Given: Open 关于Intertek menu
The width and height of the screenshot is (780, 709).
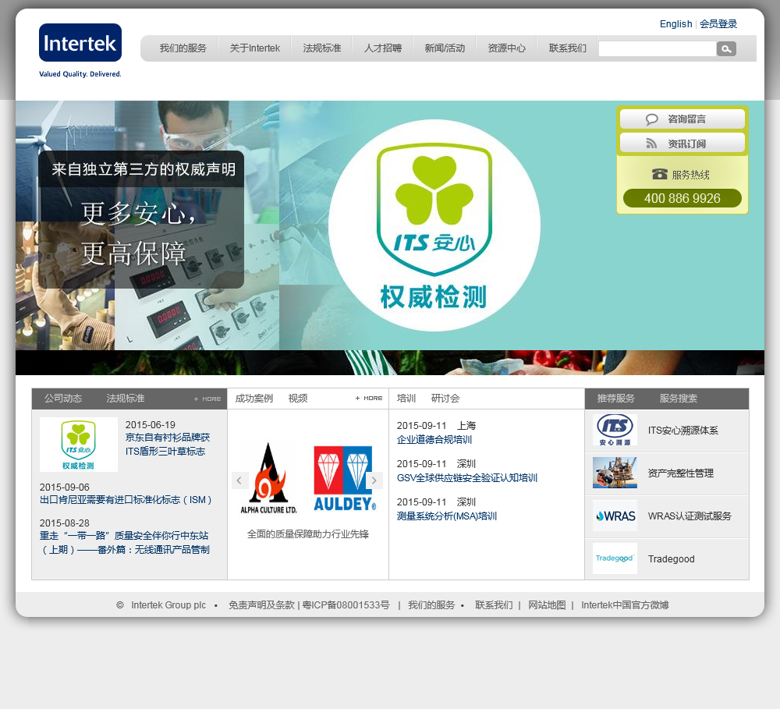Looking at the screenshot, I should point(255,48).
